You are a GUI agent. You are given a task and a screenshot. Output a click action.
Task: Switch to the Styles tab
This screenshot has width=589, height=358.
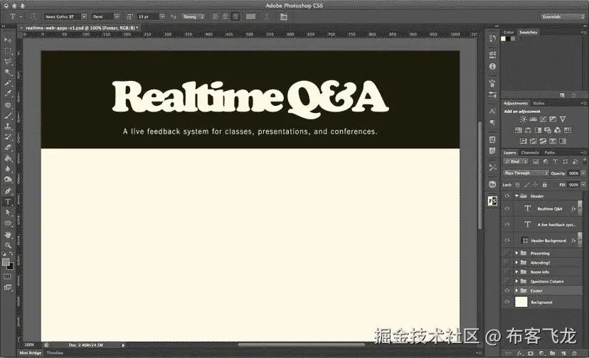(538, 103)
